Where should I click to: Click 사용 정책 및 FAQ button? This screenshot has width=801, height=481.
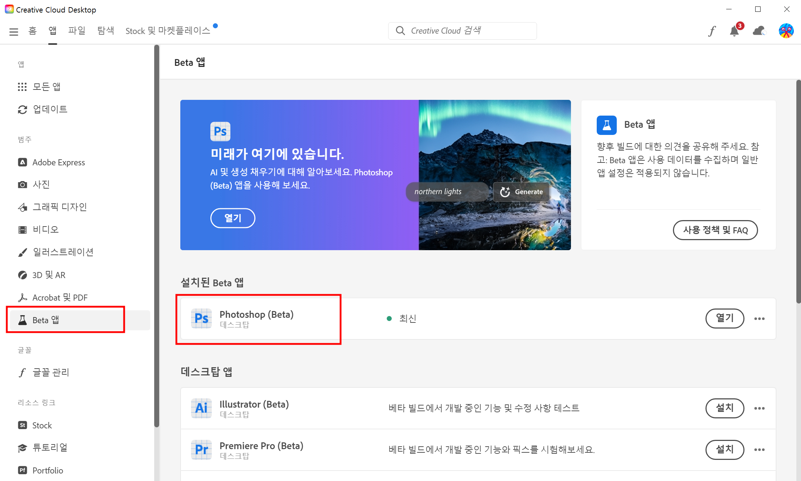(x=715, y=230)
